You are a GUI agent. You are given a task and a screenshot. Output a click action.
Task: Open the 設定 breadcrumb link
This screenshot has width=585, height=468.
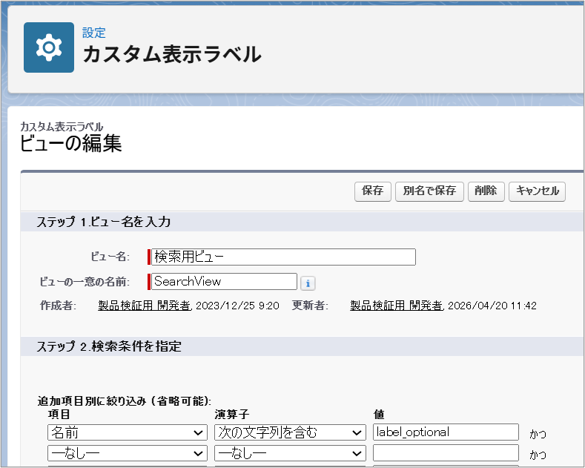click(x=94, y=33)
